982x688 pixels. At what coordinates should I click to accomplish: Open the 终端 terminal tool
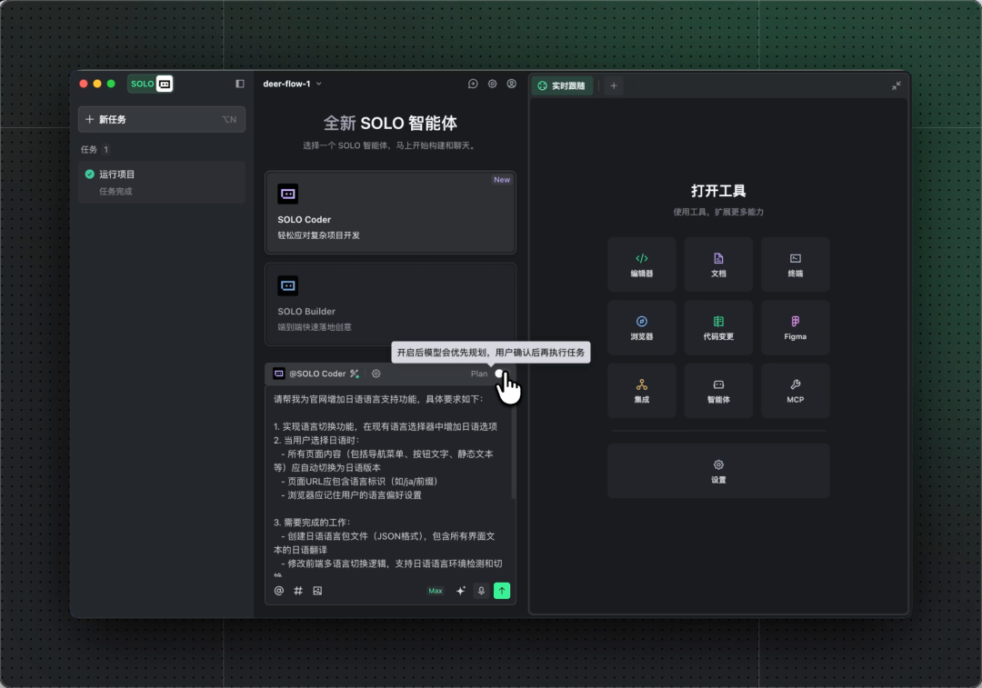coord(796,264)
